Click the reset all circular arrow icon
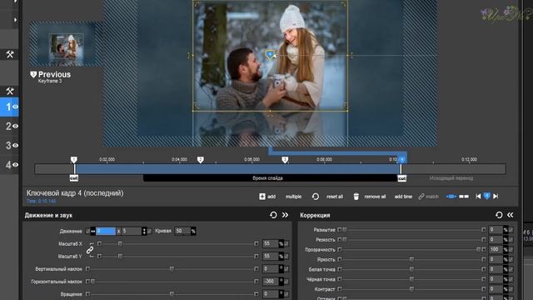 [x=316, y=197]
